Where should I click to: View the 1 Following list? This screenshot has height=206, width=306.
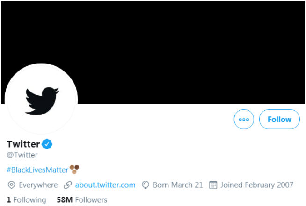[27, 200]
